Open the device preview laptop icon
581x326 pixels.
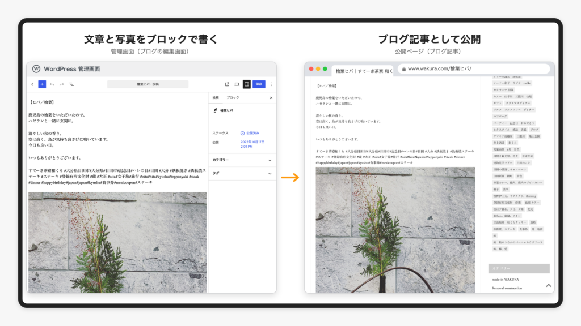pos(237,84)
